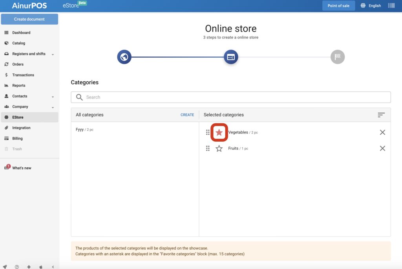
Task: Click the magnifier icon in the search bar
Action: [x=79, y=97]
